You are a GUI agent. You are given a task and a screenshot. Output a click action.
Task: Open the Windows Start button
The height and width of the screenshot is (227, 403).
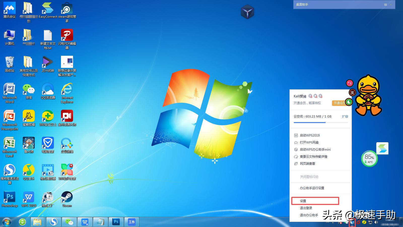(7, 222)
